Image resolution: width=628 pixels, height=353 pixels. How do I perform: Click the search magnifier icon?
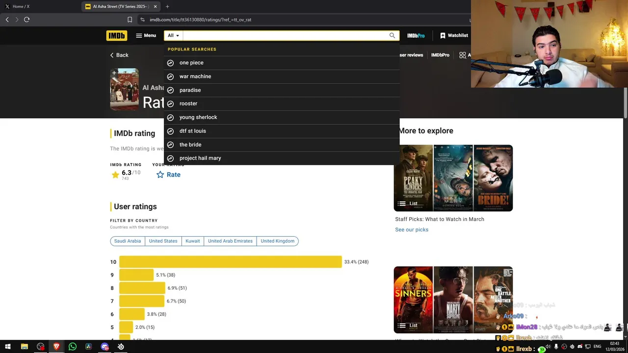(392, 35)
